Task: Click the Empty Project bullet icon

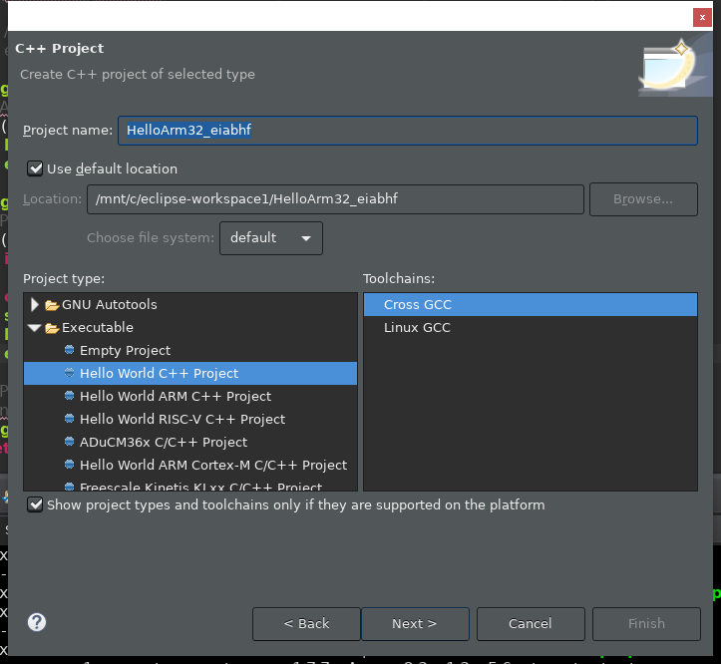Action: (x=69, y=351)
